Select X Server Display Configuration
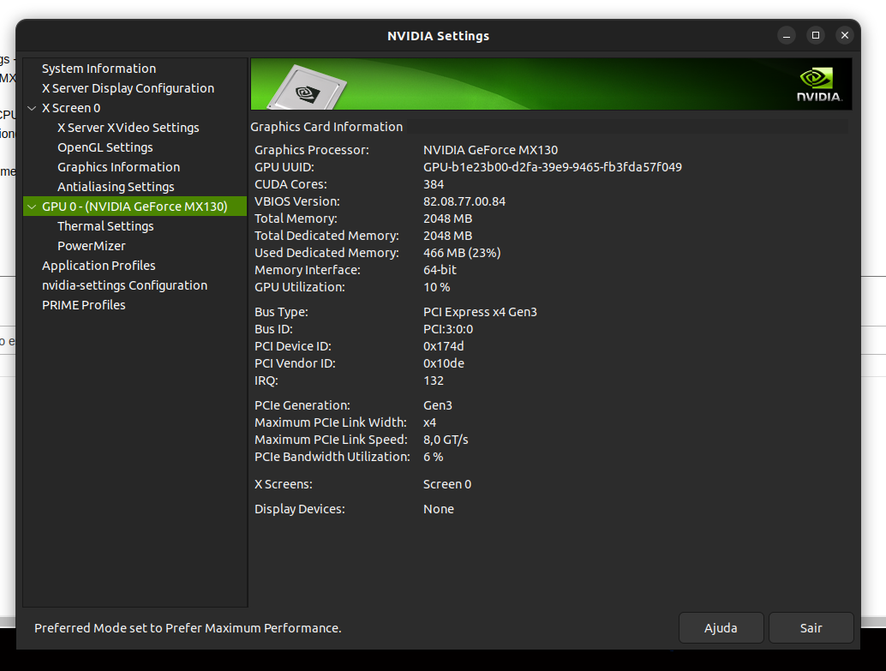Image resolution: width=886 pixels, height=671 pixels. pyautogui.click(x=129, y=88)
